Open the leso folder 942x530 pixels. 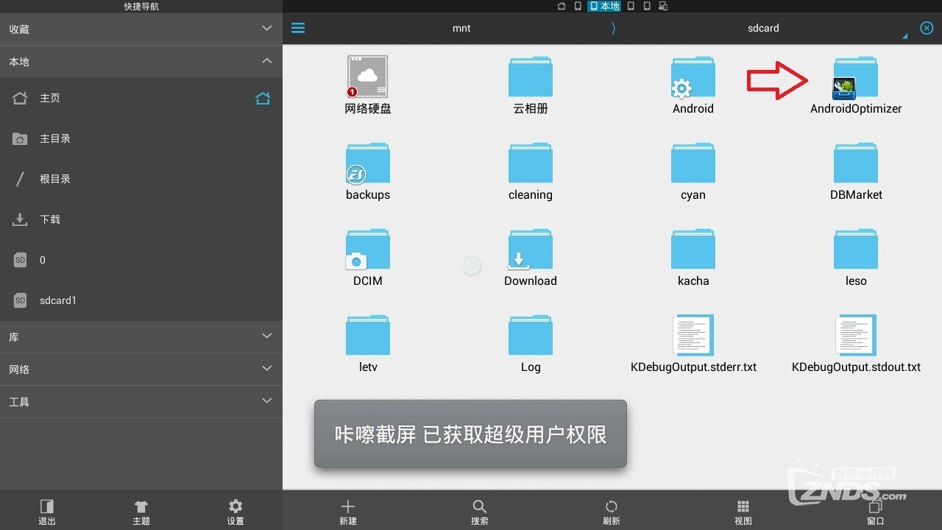856,249
